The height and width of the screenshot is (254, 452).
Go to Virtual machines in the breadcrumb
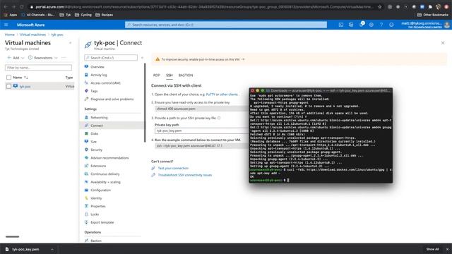click(x=33, y=35)
